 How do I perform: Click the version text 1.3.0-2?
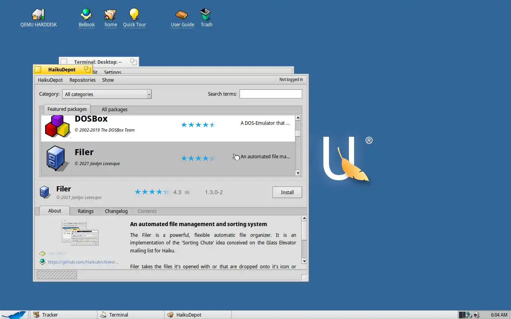(214, 192)
